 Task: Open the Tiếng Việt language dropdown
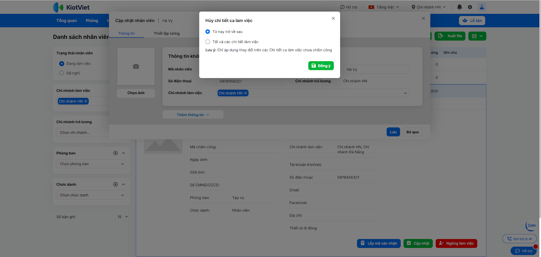384,7
